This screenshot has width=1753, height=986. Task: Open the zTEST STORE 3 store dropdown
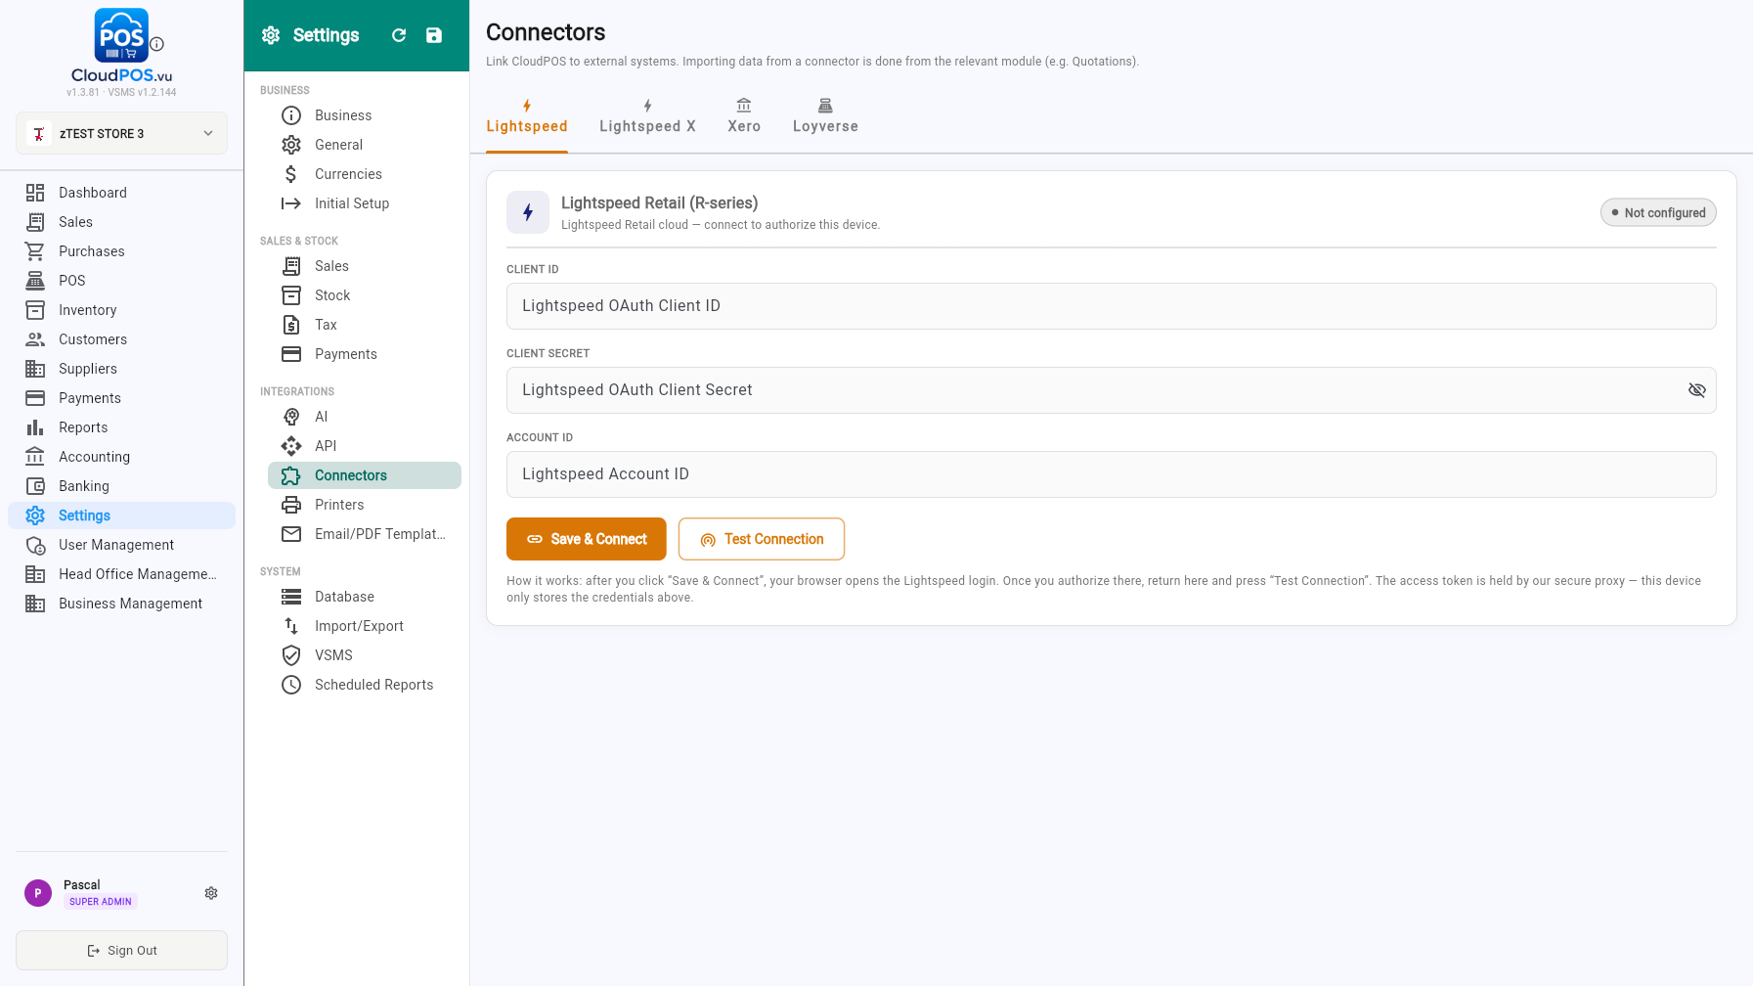click(x=121, y=133)
